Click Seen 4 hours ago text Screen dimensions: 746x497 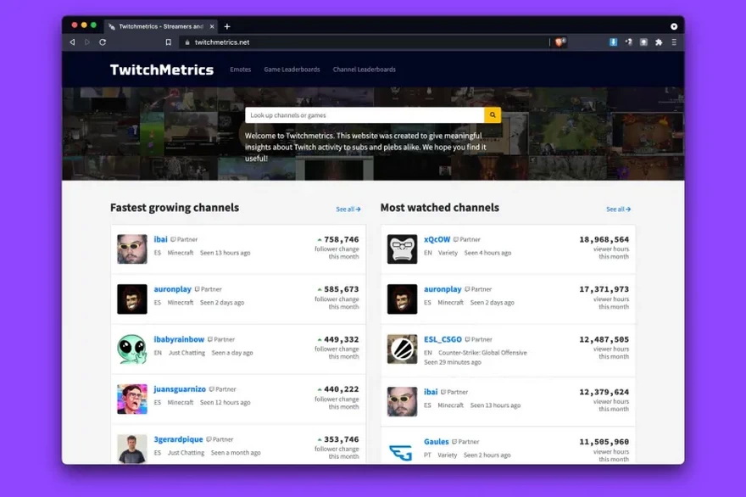click(x=487, y=253)
